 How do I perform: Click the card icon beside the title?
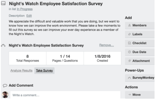(3, 3)
